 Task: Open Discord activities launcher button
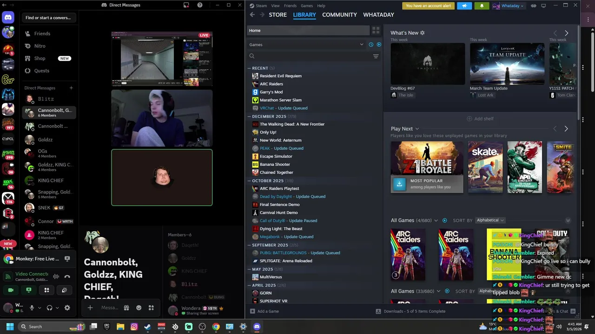click(x=46, y=290)
